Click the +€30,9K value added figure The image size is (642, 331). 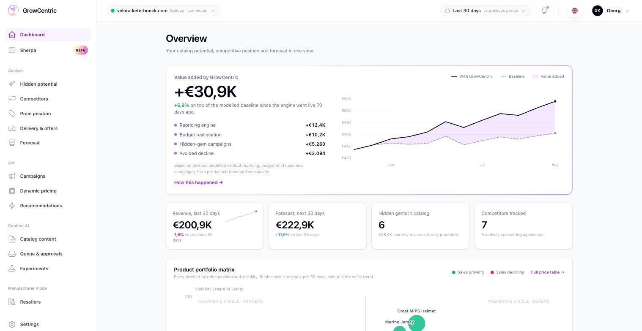pos(206,92)
